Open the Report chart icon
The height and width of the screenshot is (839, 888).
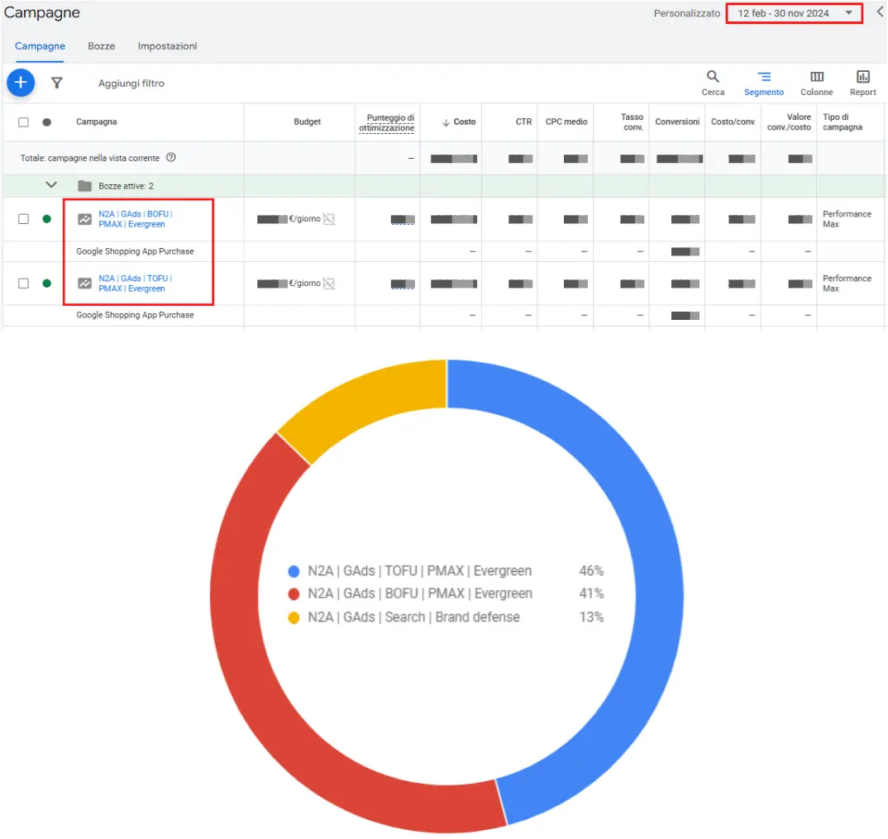tap(862, 77)
